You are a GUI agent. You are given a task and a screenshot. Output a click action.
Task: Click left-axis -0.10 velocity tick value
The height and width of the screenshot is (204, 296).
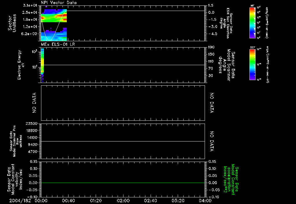pyautogui.click(x=33, y=197)
